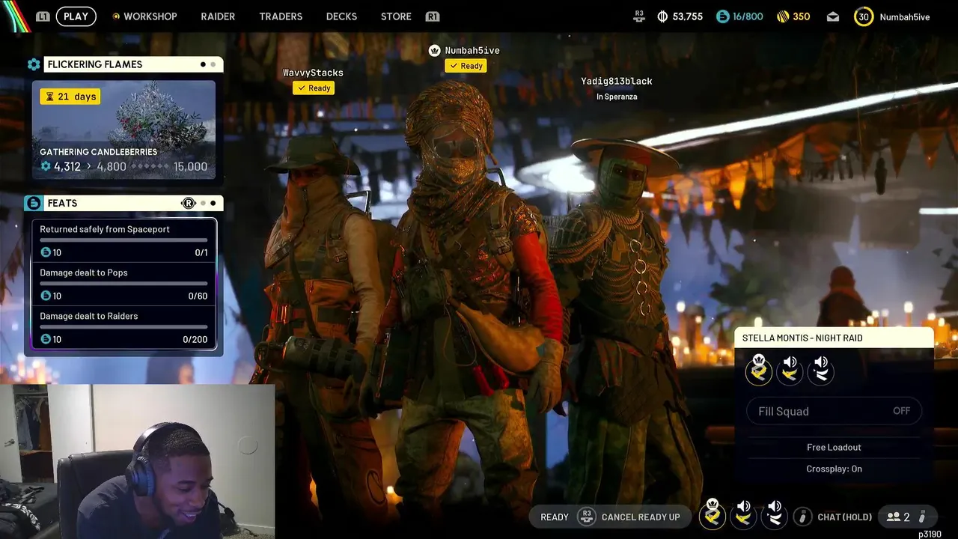This screenshot has height=539, width=958.
Task: Click the middle squad emblem in bottom bar
Action: (x=743, y=515)
